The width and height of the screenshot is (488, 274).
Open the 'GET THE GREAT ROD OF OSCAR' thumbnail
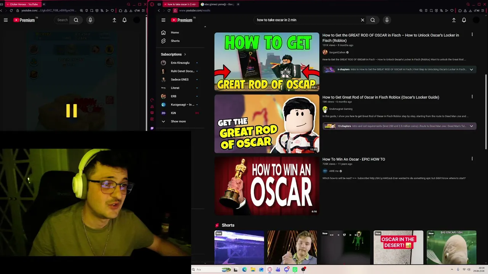click(x=267, y=124)
